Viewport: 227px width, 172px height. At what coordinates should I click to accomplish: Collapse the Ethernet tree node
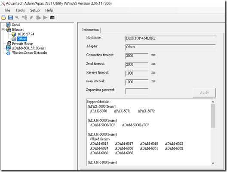pos(3,30)
